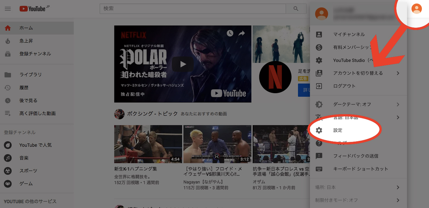Click the 新生K-1ハプニング集 title
This screenshot has height=208, width=429.
point(136,169)
